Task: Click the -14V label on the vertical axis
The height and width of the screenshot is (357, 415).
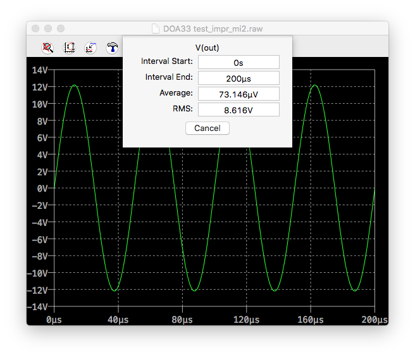Action: pyautogui.click(x=37, y=307)
